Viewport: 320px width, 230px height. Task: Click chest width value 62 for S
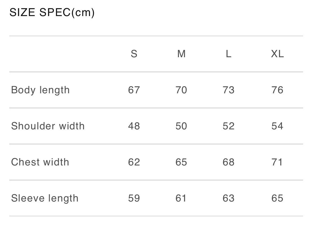[134, 162]
